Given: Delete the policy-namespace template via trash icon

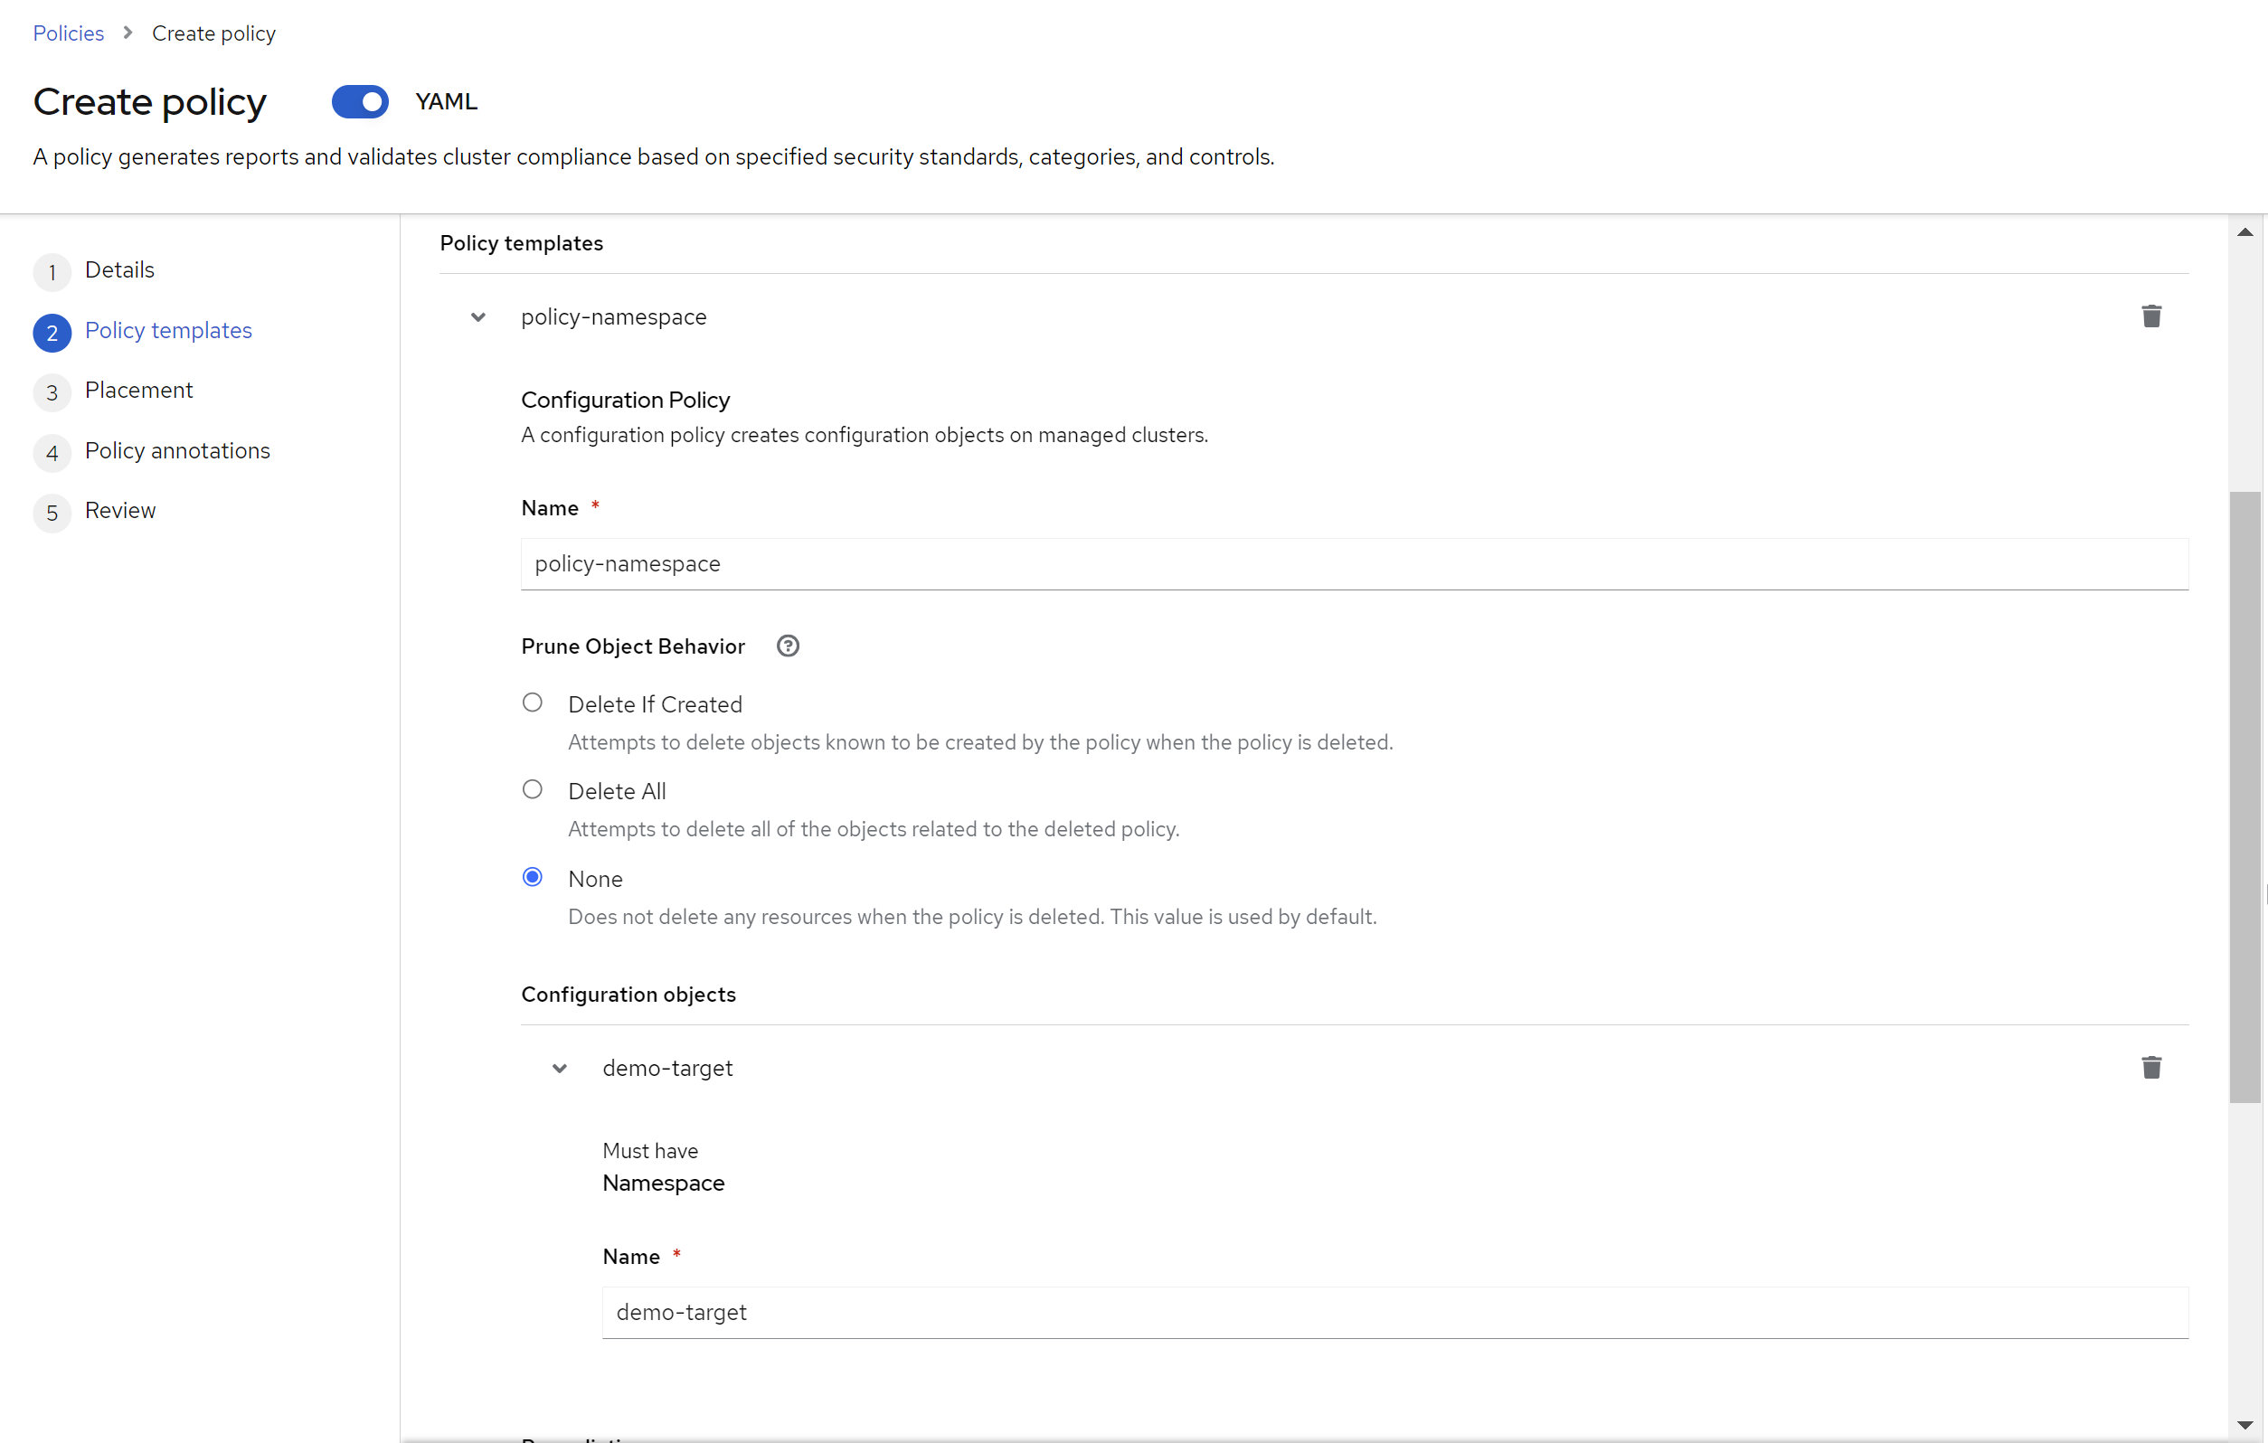Looking at the screenshot, I should pos(2150,316).
